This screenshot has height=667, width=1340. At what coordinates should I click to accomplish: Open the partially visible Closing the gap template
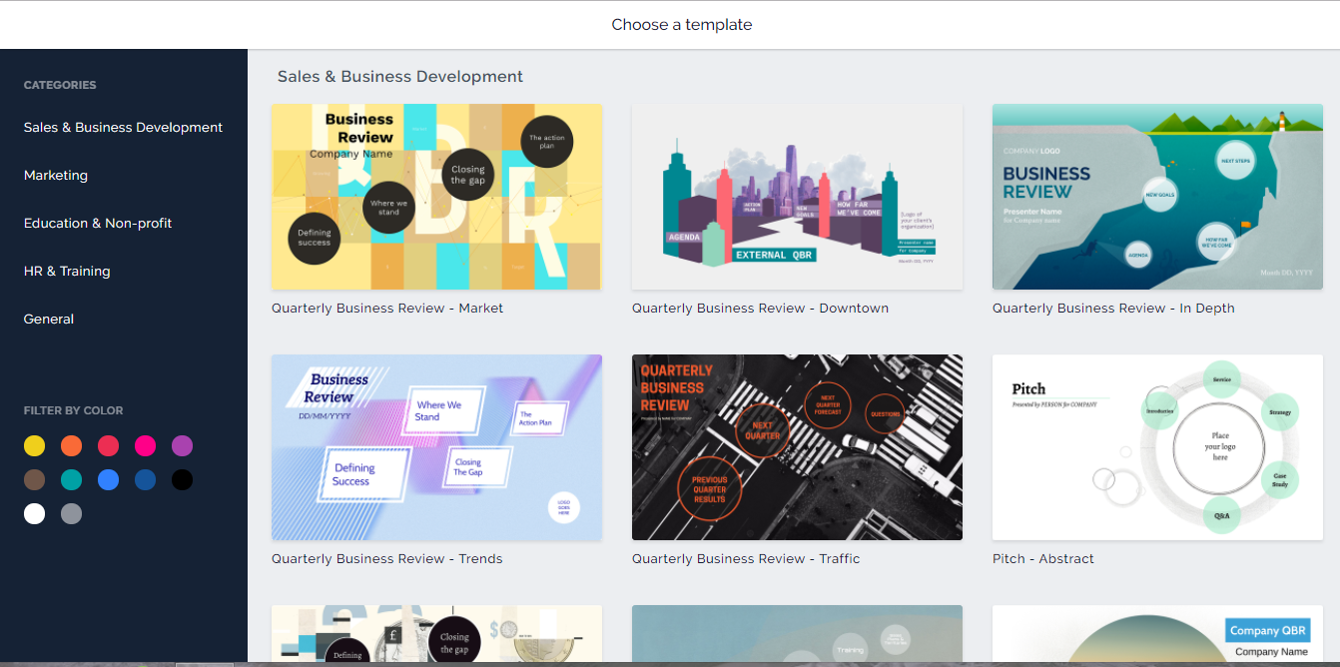pyautogui.click(x=436, y=633)
